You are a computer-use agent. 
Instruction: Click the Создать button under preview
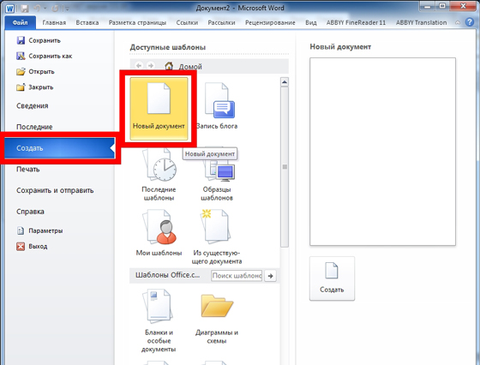(332, 278)
